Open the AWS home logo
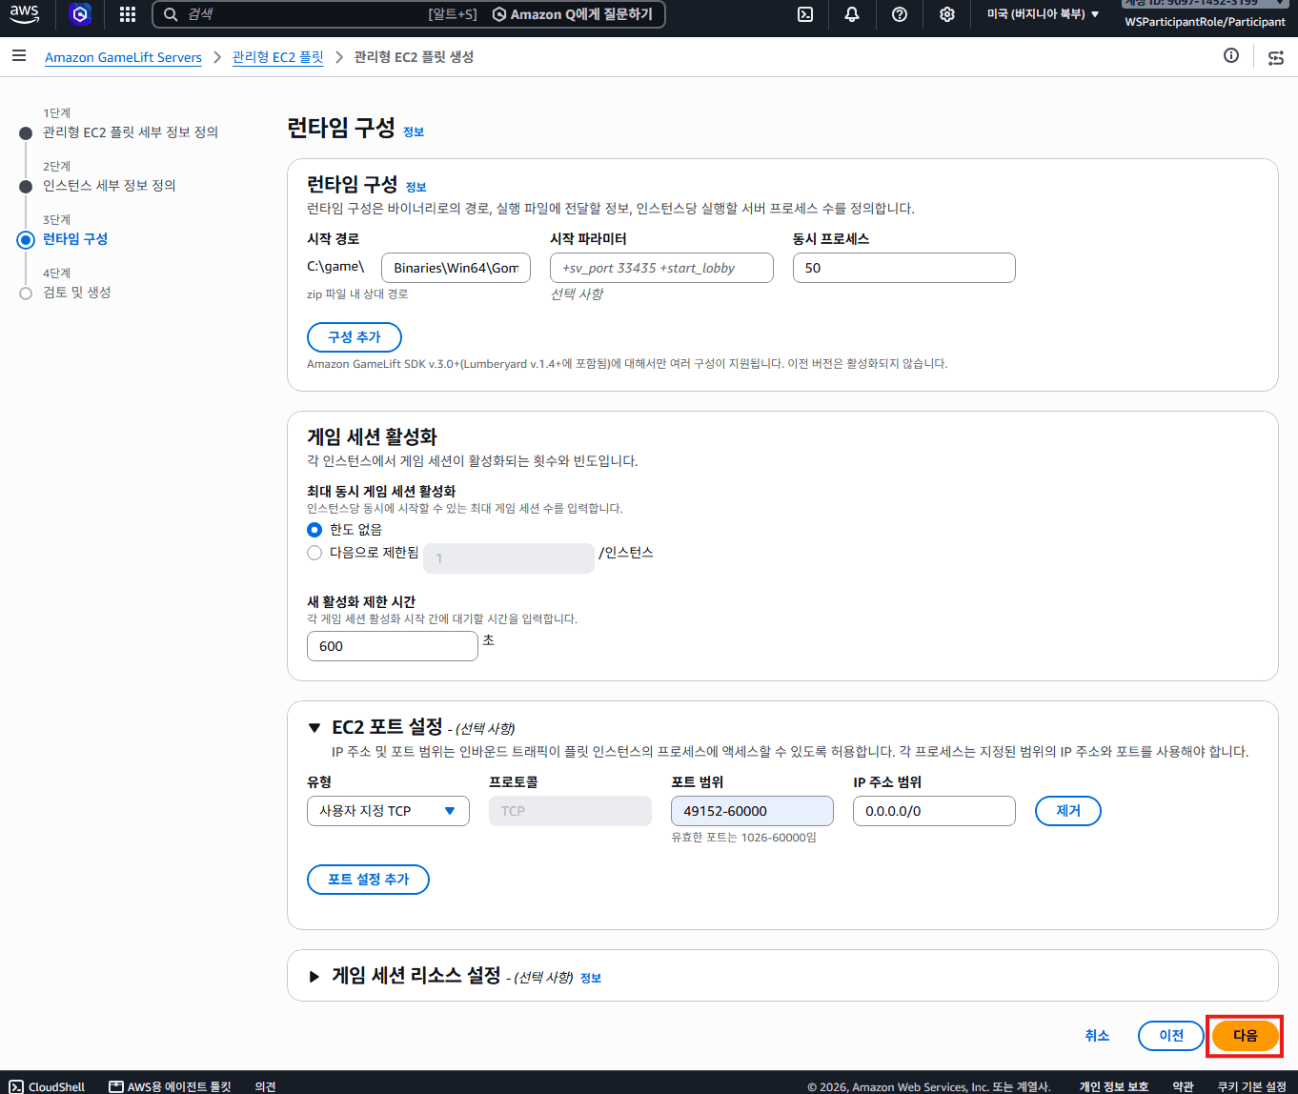 click(24, 14)
